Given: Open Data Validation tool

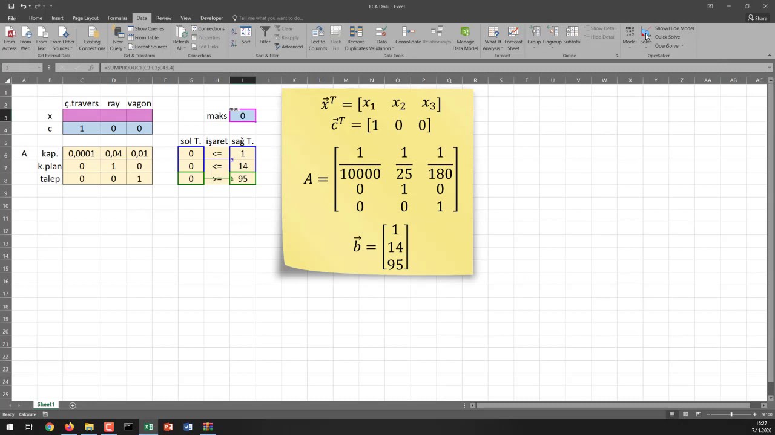Looking at the screenshot, I should [381, 39].
